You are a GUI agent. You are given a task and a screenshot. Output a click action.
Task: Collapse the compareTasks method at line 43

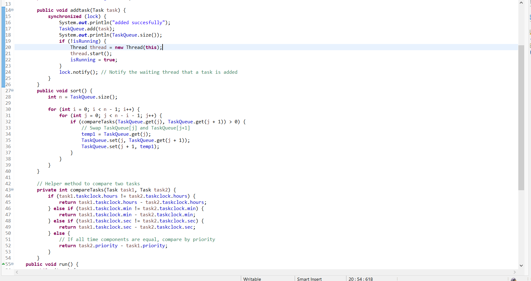tap(12, 190)
